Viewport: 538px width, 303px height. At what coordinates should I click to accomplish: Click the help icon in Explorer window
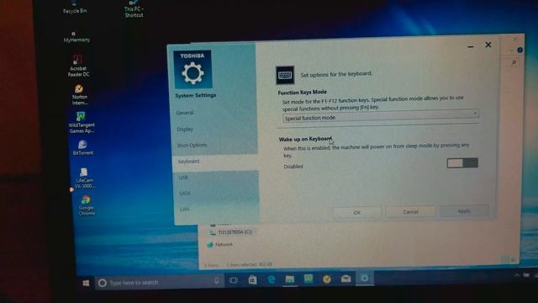coord(520,50)
